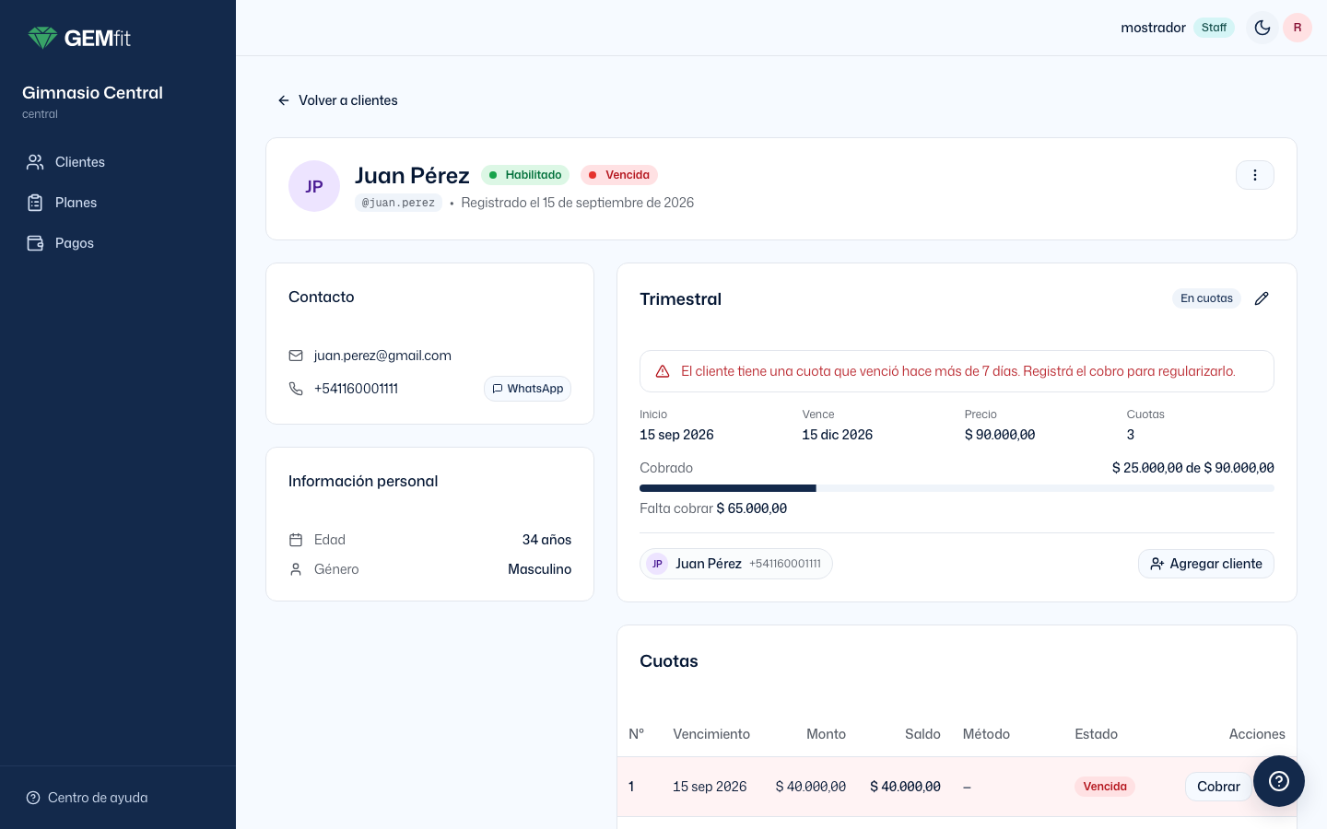Click the back arrow beside Volver a clientes
1327x829 pixels.
coord(284,100)
